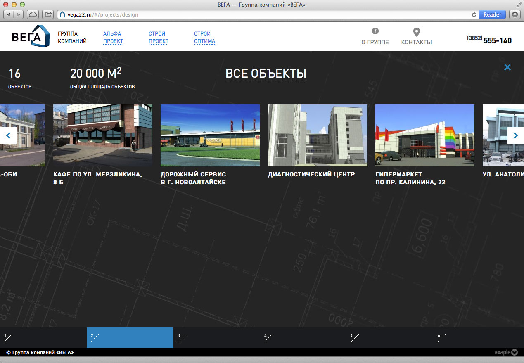This screenshot has height=363, width=524.
Task: Open the О ГРУППЕ info icon
Action: pyautogui.click(x=375, y=31)
